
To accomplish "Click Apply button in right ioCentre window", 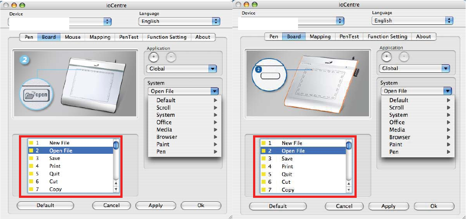I will pyautogui.click(x=388, y=206).
